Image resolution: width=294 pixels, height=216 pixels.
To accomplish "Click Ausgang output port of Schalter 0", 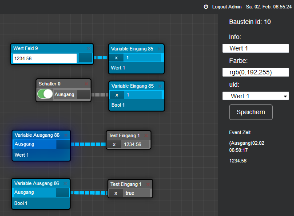I will tap(83, 95).
